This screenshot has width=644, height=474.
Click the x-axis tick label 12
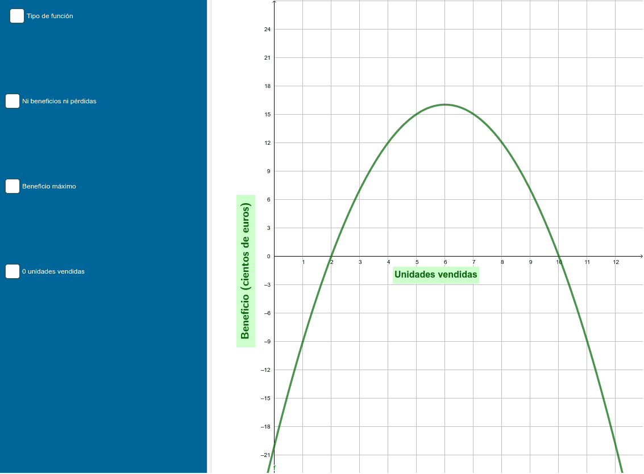click(616, 262)
